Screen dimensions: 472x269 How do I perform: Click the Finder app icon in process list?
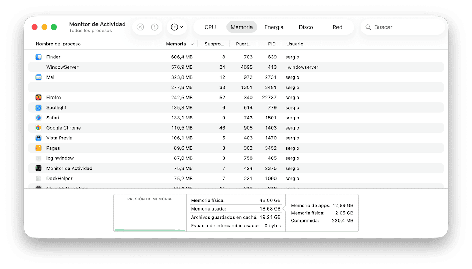click(x=38, y=57)
